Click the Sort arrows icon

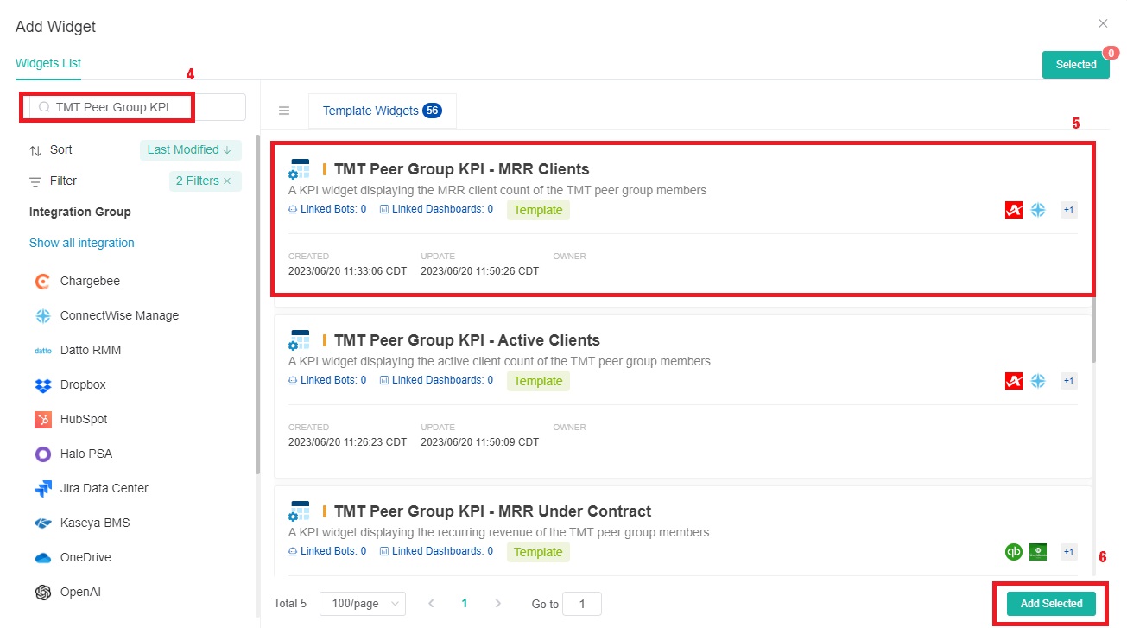pyautogui.click(x=35, y=150)
